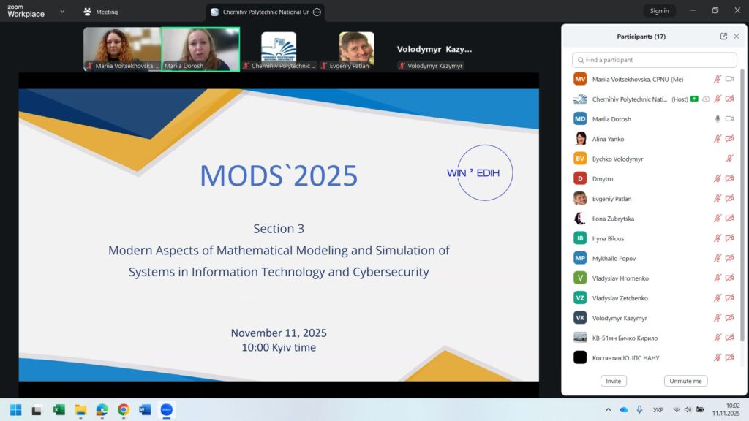Show hidden system tray icons chevron
This screenshot has width=749, height=421.
(x=609, y=410)
